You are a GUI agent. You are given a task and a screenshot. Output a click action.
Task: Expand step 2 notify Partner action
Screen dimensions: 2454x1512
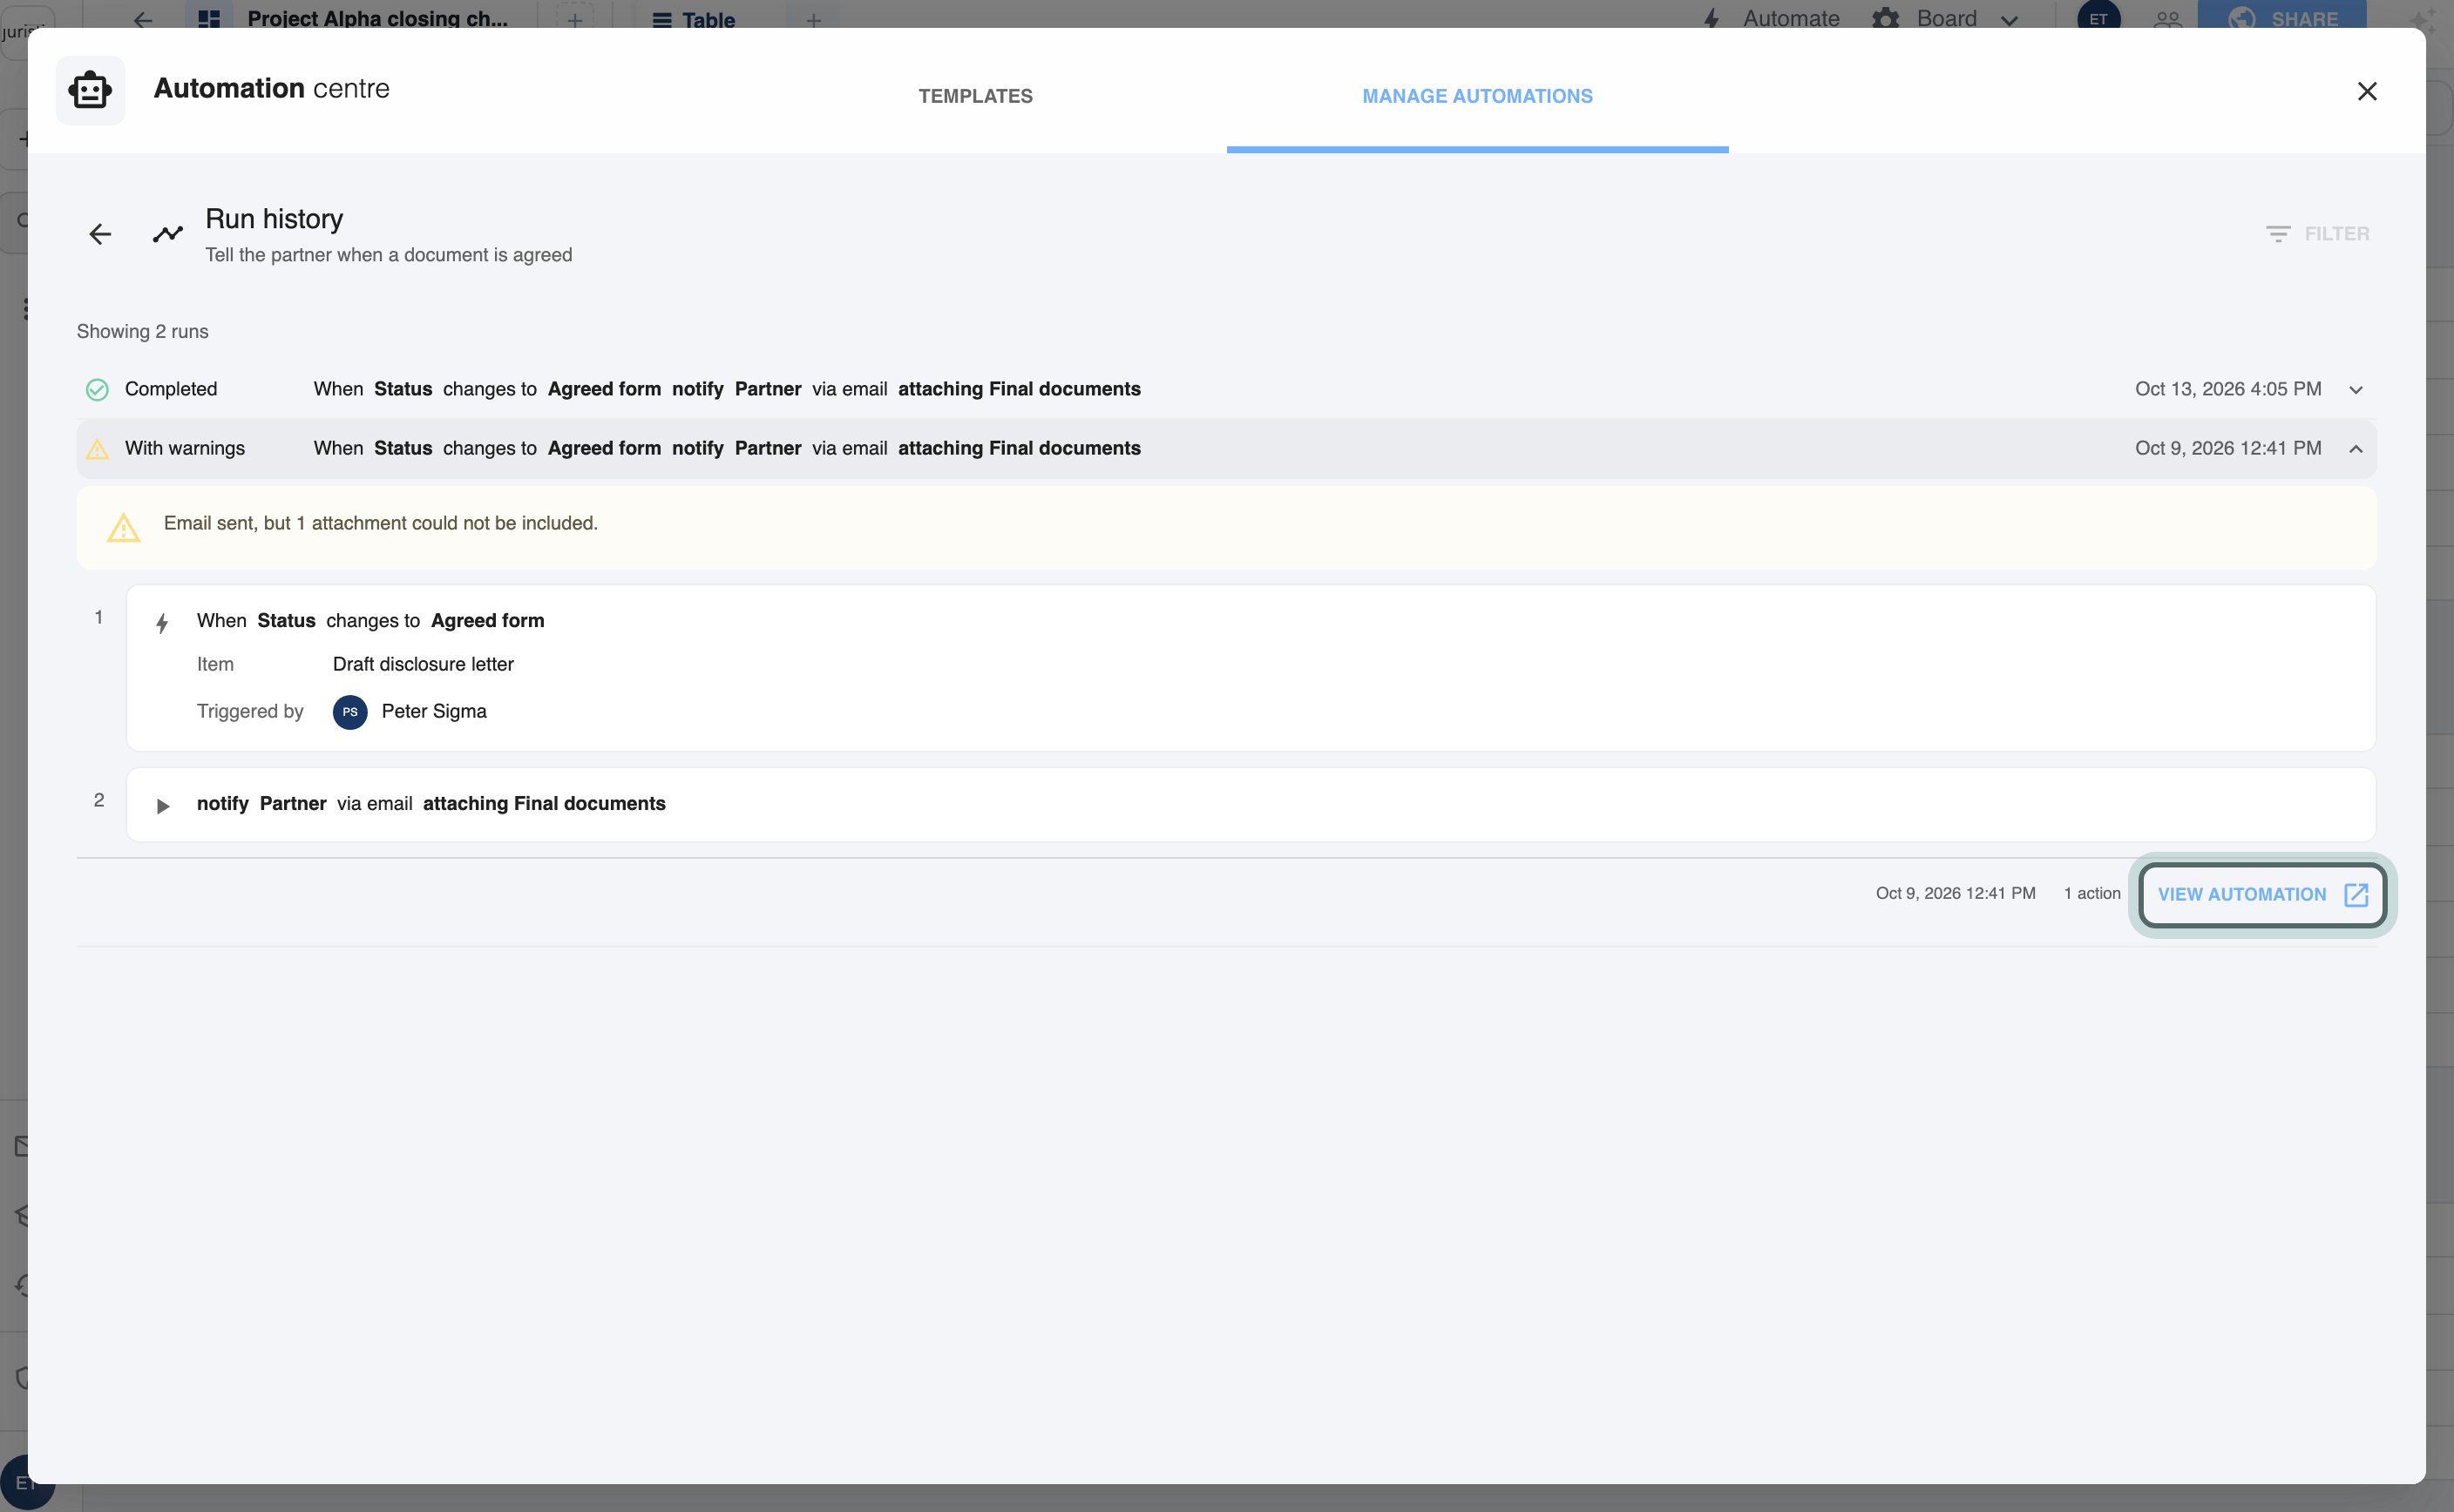pos(162,806)
